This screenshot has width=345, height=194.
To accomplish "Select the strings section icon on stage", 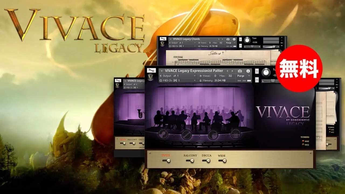I will [x=163, y=134].
